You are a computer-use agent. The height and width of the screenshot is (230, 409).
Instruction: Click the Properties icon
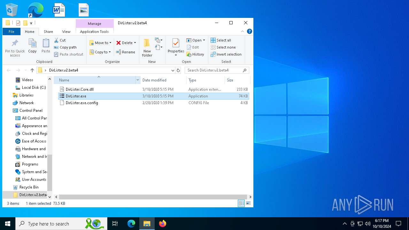coord(176,44)
